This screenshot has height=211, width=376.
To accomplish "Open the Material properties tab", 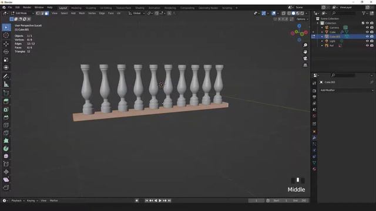I will tap(314, 169).
